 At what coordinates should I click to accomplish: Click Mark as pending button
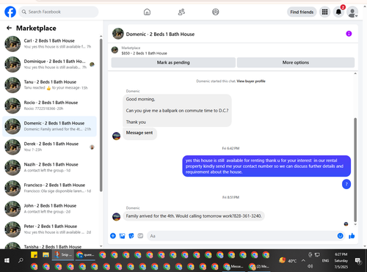click(x=173, y=62)
